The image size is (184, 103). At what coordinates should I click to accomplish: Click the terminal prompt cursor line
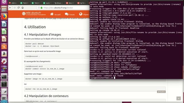click(x=102, y=78)
